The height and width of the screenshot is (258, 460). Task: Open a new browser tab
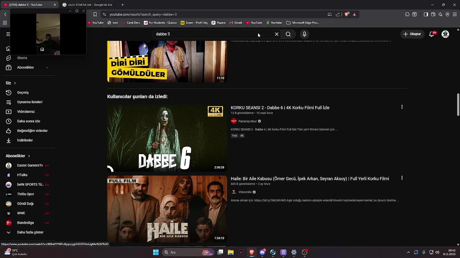click(x=123, y=5)
